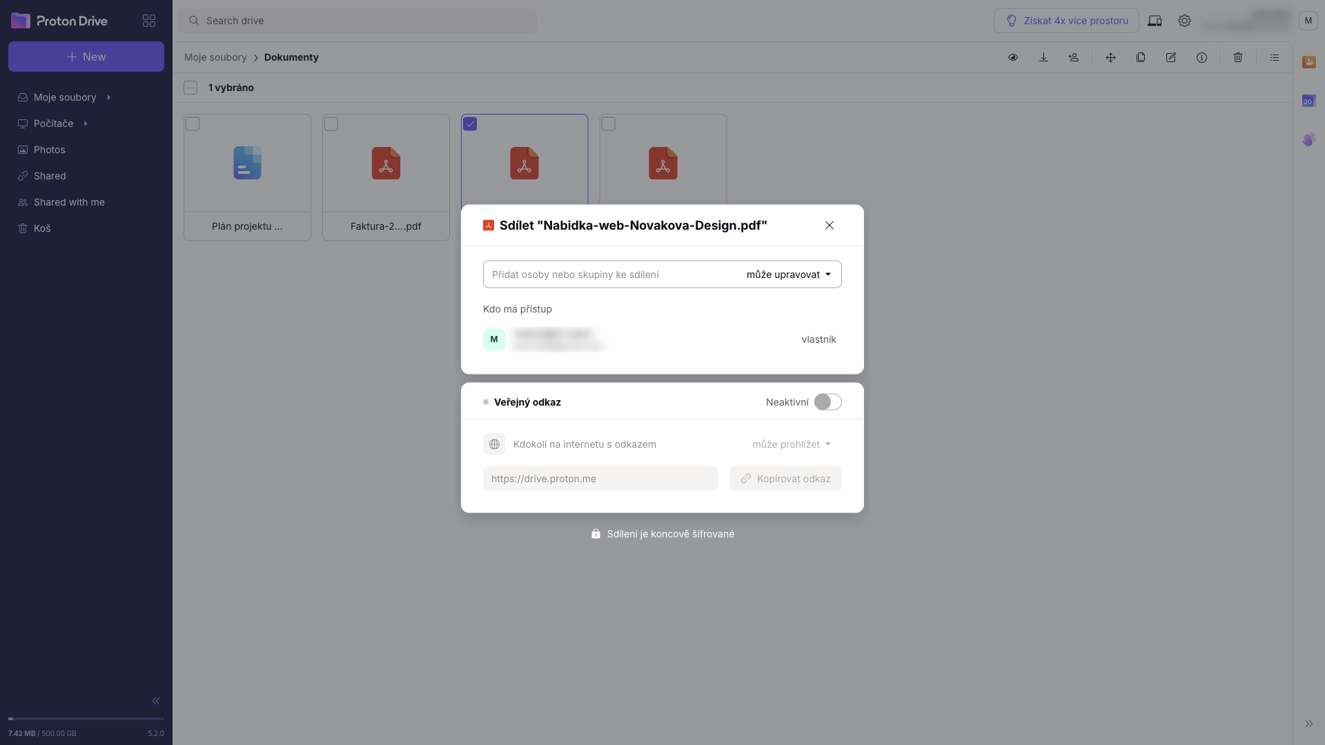Screen dimensions: 1325x745
Task: Click the download icon in toolbar
Action: [x=1043, y=57]
